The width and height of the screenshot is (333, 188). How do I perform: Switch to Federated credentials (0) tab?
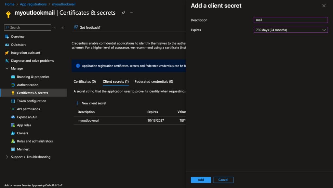coord(154,82)
